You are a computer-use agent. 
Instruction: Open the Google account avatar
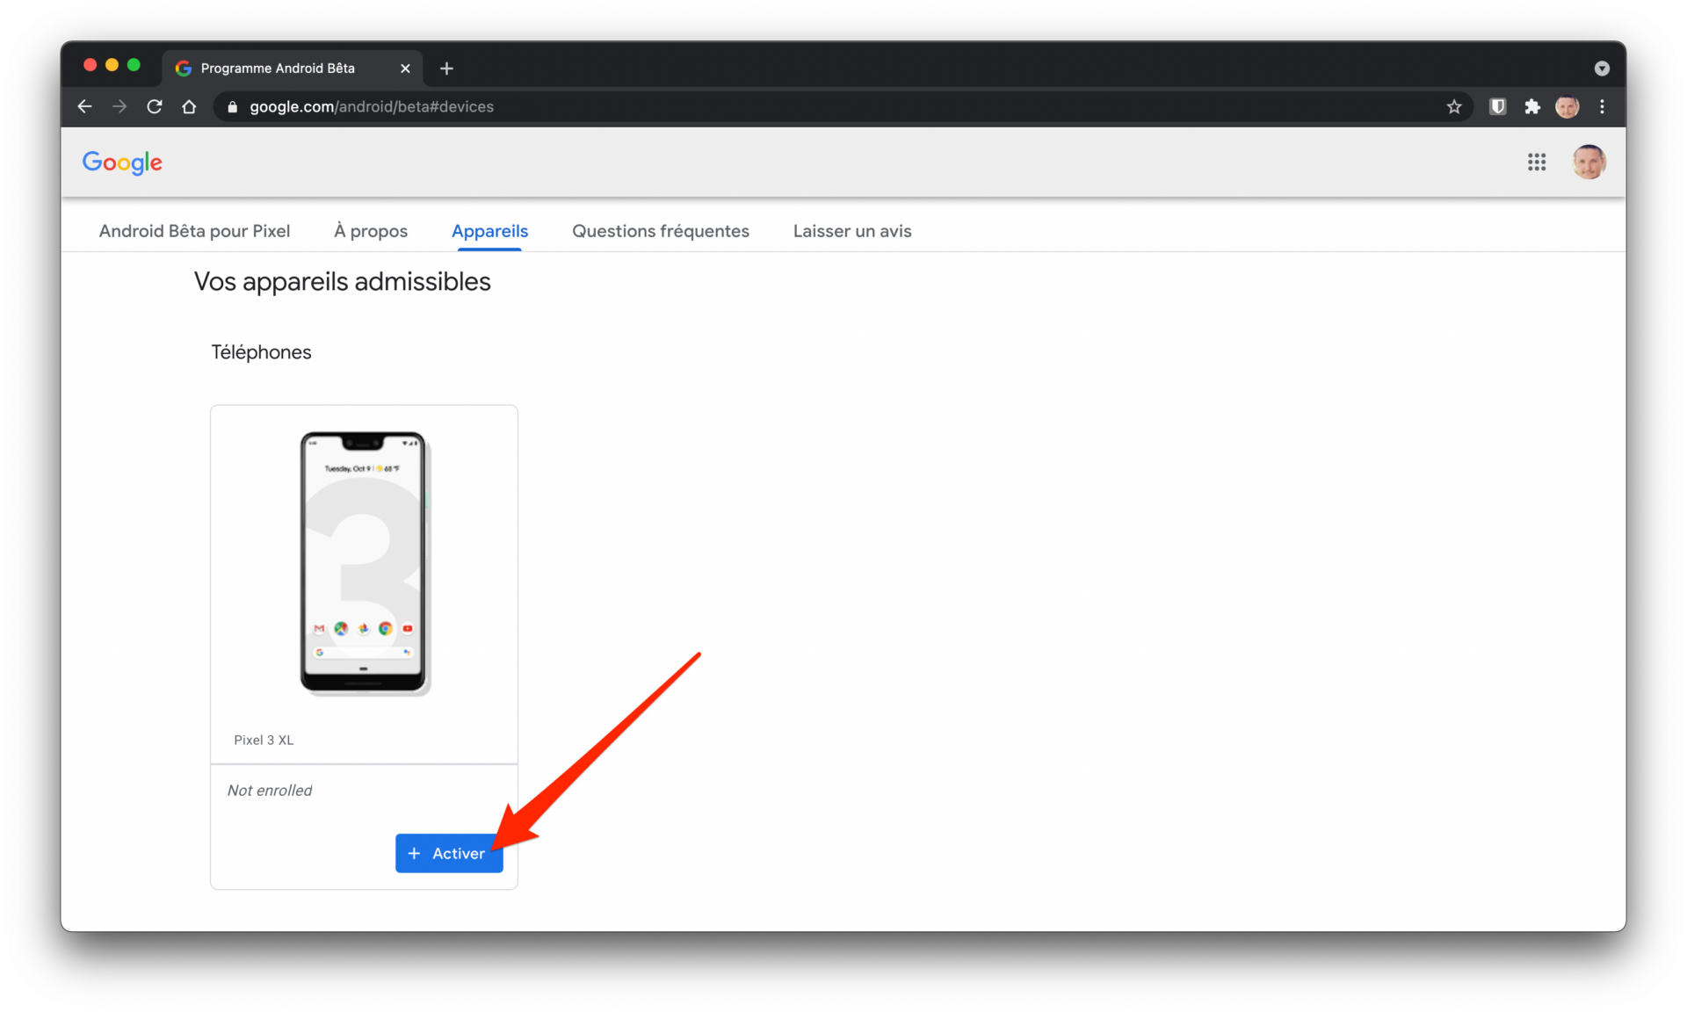[1589, 162]
